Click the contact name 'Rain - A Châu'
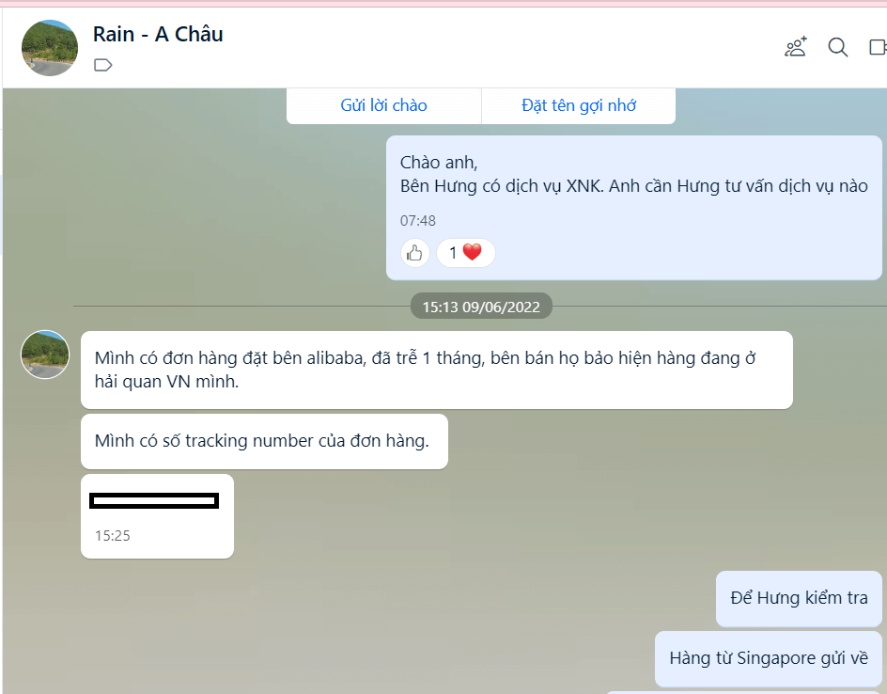The width and height of the screenshot is (887, 694). (158, 34)
